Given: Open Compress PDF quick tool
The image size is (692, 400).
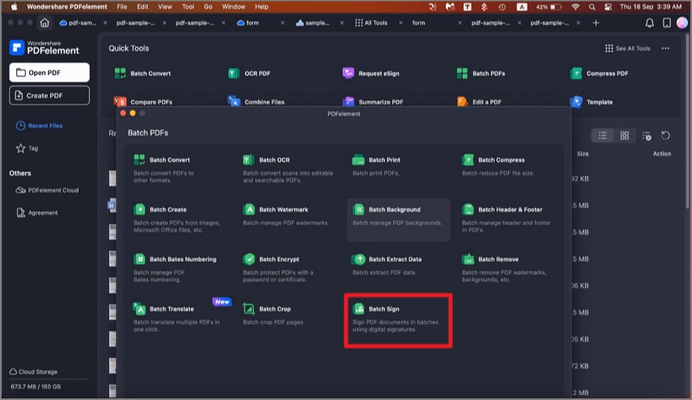Looking at the screenshot, I should coord(600,73).
